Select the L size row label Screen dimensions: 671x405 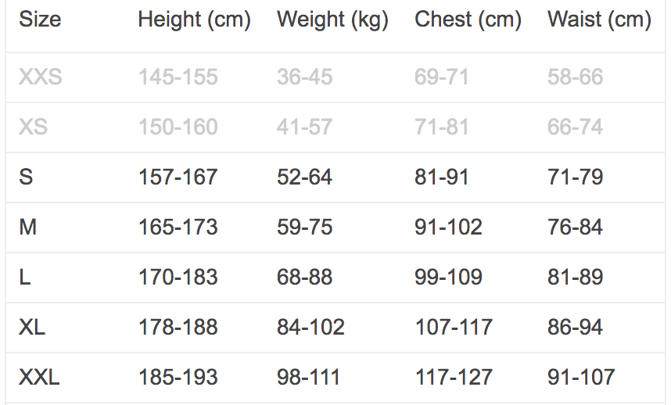(x=25, y=278)
